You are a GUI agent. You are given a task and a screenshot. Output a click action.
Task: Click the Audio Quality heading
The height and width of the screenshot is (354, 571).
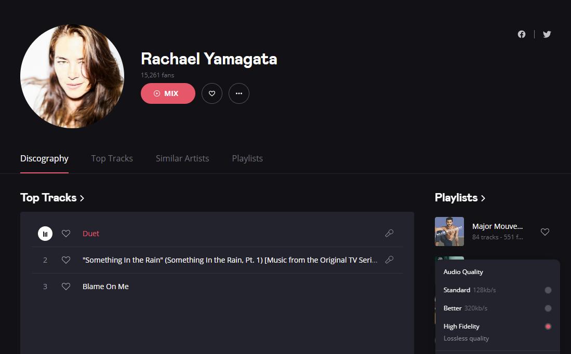[x=463, y=272]
